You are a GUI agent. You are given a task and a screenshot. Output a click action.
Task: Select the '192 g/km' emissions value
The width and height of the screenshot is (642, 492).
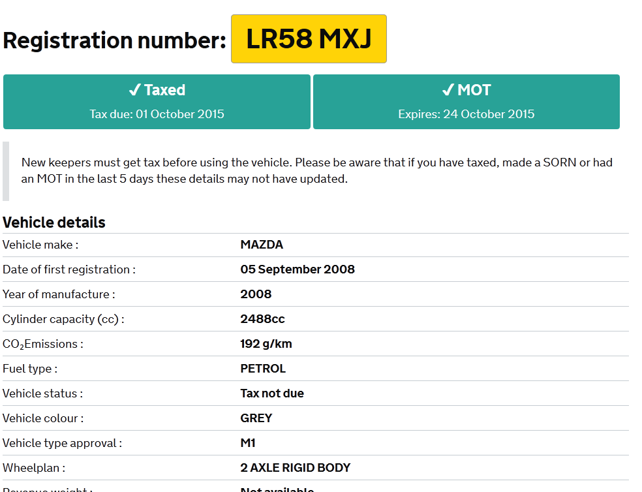[x=266, y=344]
